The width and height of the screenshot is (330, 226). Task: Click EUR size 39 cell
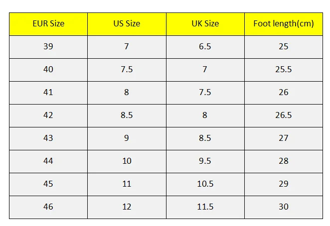48,47
